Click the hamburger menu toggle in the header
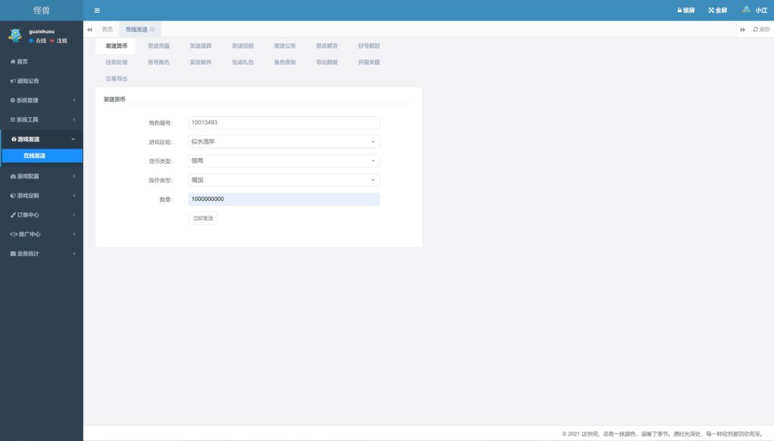The image size is (774, 441). click(97, 11)
